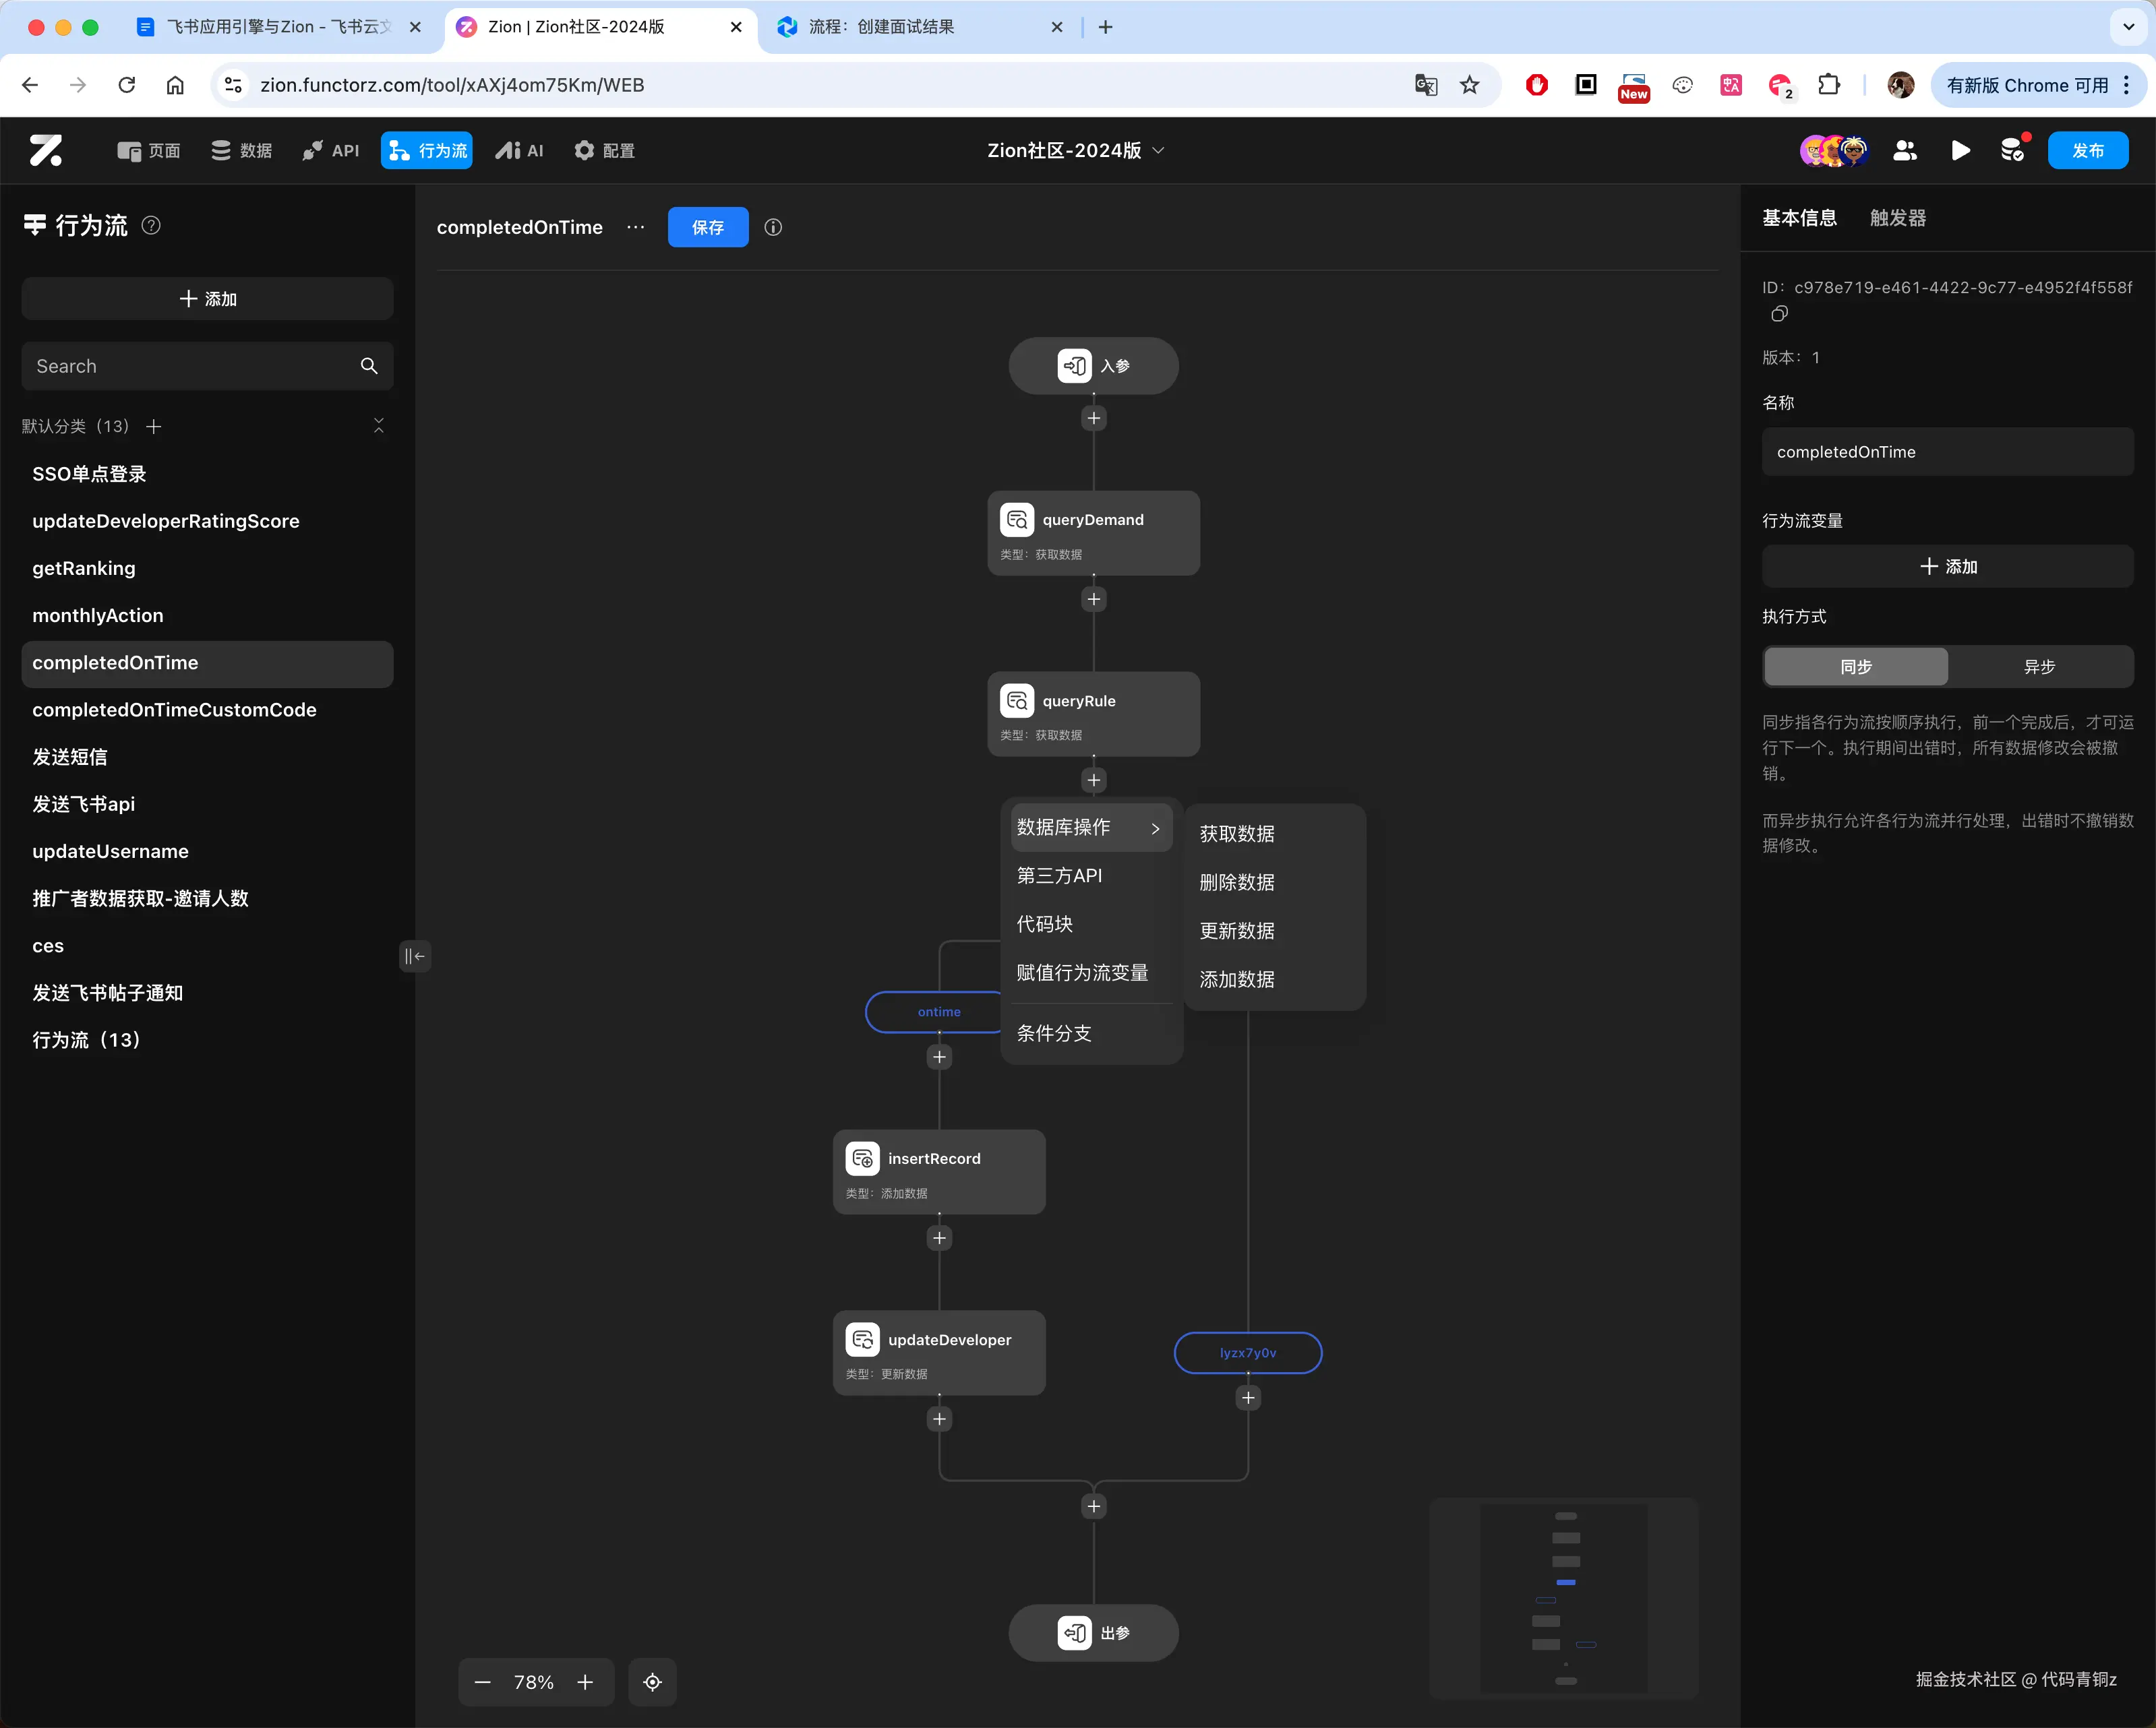Choose 更新数据 from the submenu
This screenshot has width=2156, height=1728.
pos(1237,931)
